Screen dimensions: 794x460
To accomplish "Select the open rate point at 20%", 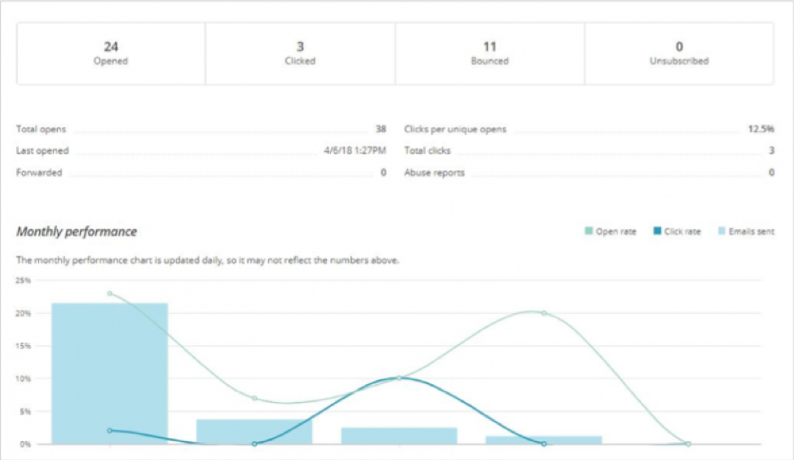I will [x=544, y=313].
